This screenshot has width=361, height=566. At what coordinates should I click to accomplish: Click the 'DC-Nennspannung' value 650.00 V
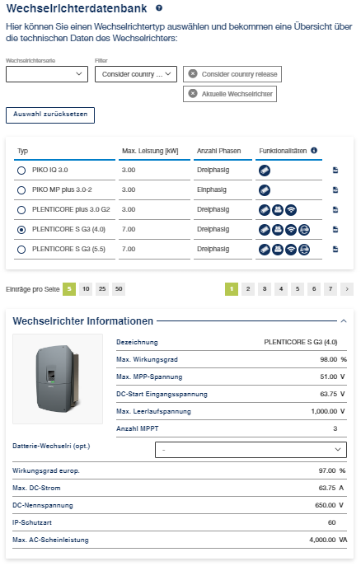pyautogui.click(x=329, y=505)
